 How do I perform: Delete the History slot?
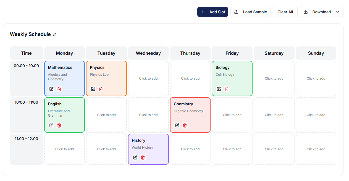[x=143, y=158]
